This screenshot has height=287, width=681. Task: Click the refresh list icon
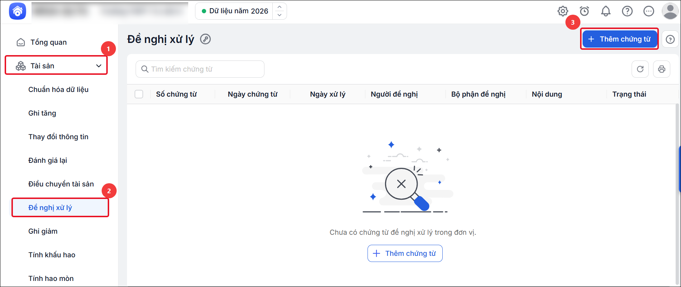[x=640, y=69]
